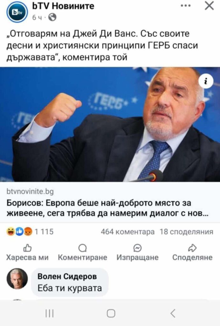Tap the Android recent apps button

[x=49, y=313]
